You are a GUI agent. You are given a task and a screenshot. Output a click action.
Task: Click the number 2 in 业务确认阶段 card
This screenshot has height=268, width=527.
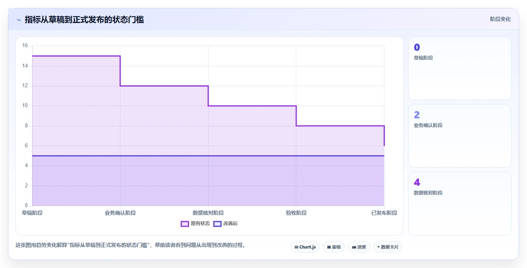pos(417,115)
